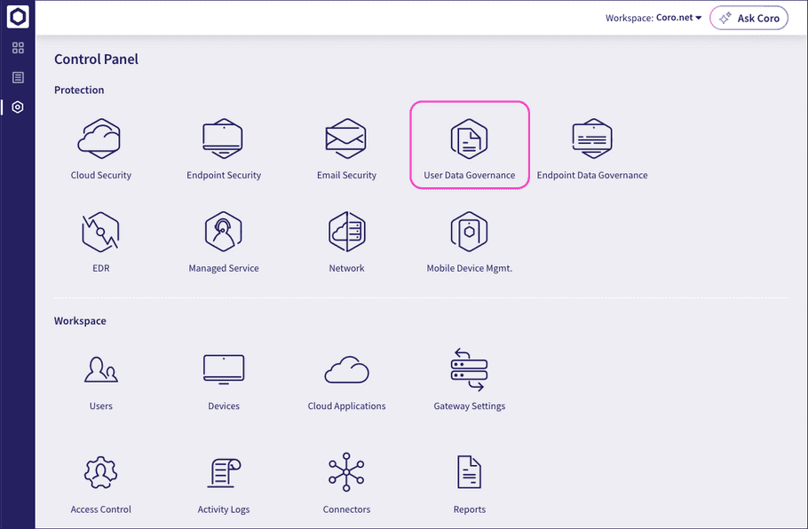This screenshot has width=808, height=529.
Task: Click the EDR label
Action: coord(101,268)
